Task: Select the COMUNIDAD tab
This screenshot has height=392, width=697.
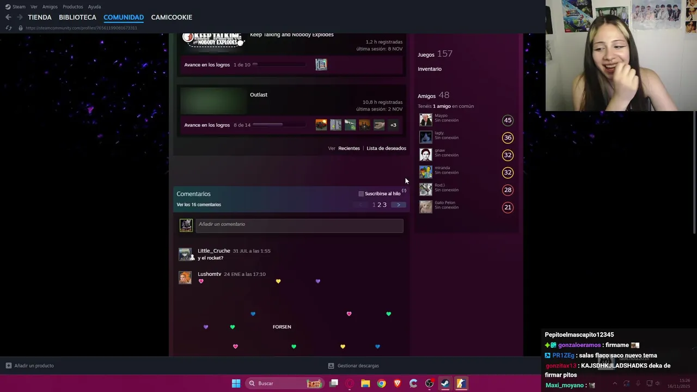Action: pyautogui.click(x=124, y=17)
